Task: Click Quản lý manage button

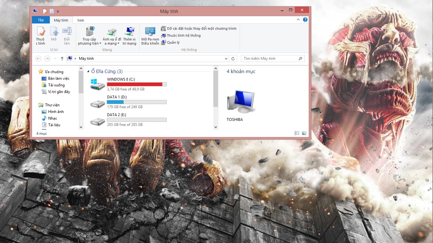Action: 171,42
